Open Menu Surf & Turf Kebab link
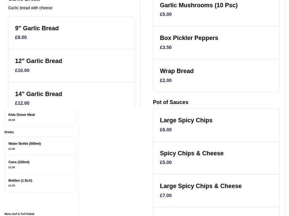289x216 pixels. 19,213
